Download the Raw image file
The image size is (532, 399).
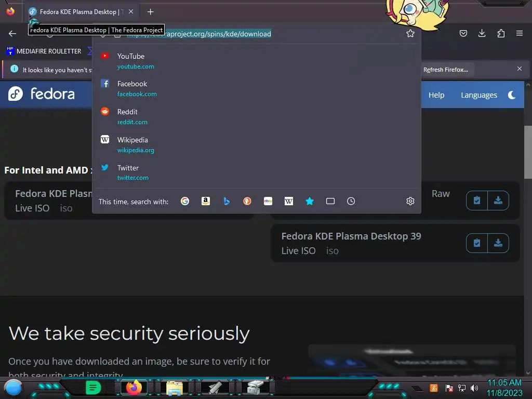tap(498, 201)
